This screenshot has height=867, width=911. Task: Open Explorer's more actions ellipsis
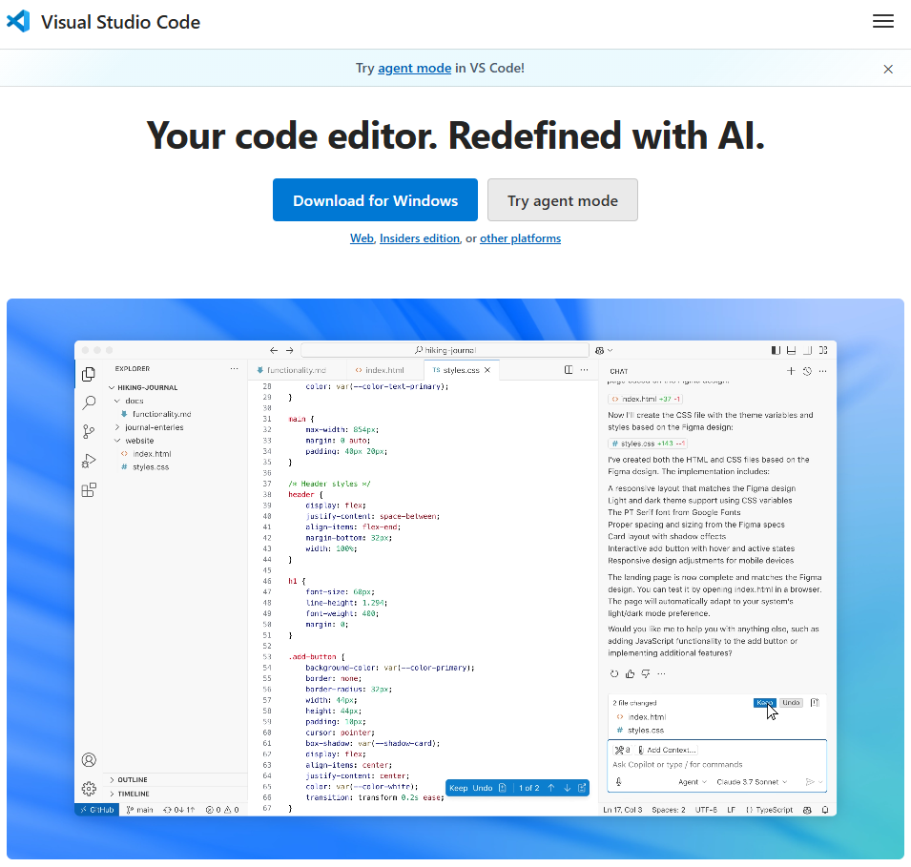[x=234, y=369]
